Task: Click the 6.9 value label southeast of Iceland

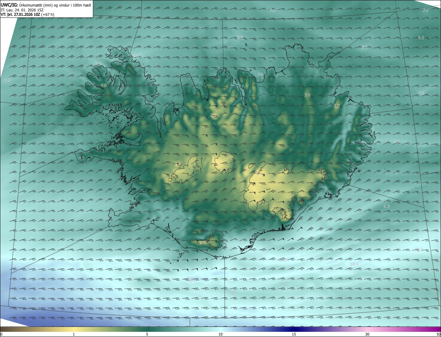Action: pyautogui.click(x=387, y=206)
